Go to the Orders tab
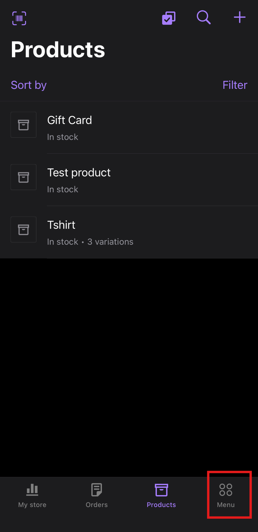 tap(97, 495)
